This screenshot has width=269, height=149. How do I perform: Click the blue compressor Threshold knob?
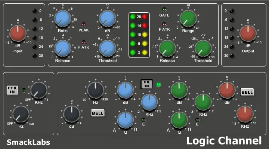pyautogui.click(x=108, y=49)
